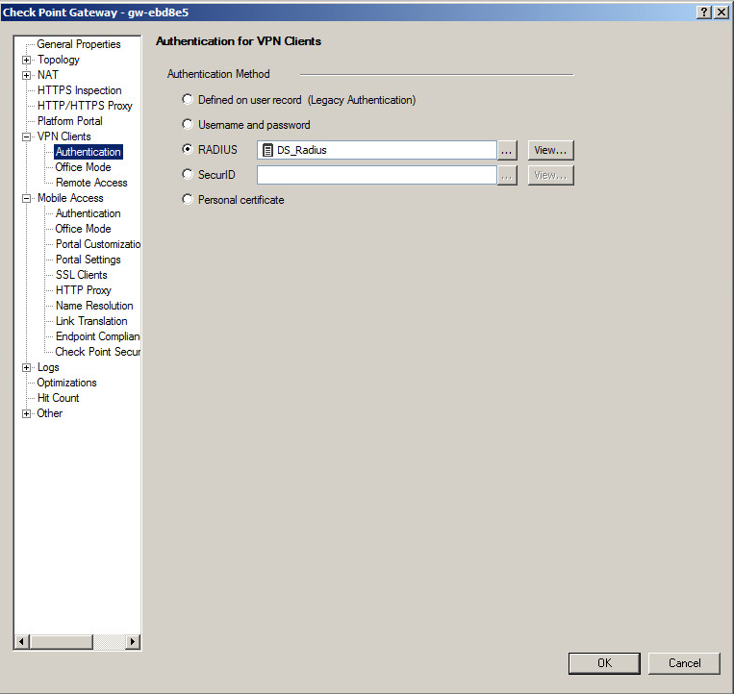Click NAT tree label
The image size is (734, 694).
coord(48,75)
